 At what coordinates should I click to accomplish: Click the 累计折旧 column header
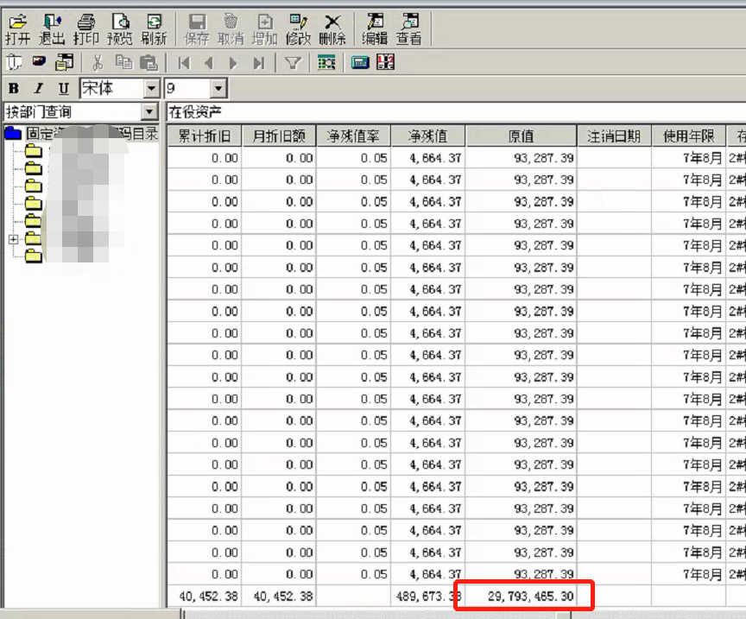[205, 136]
